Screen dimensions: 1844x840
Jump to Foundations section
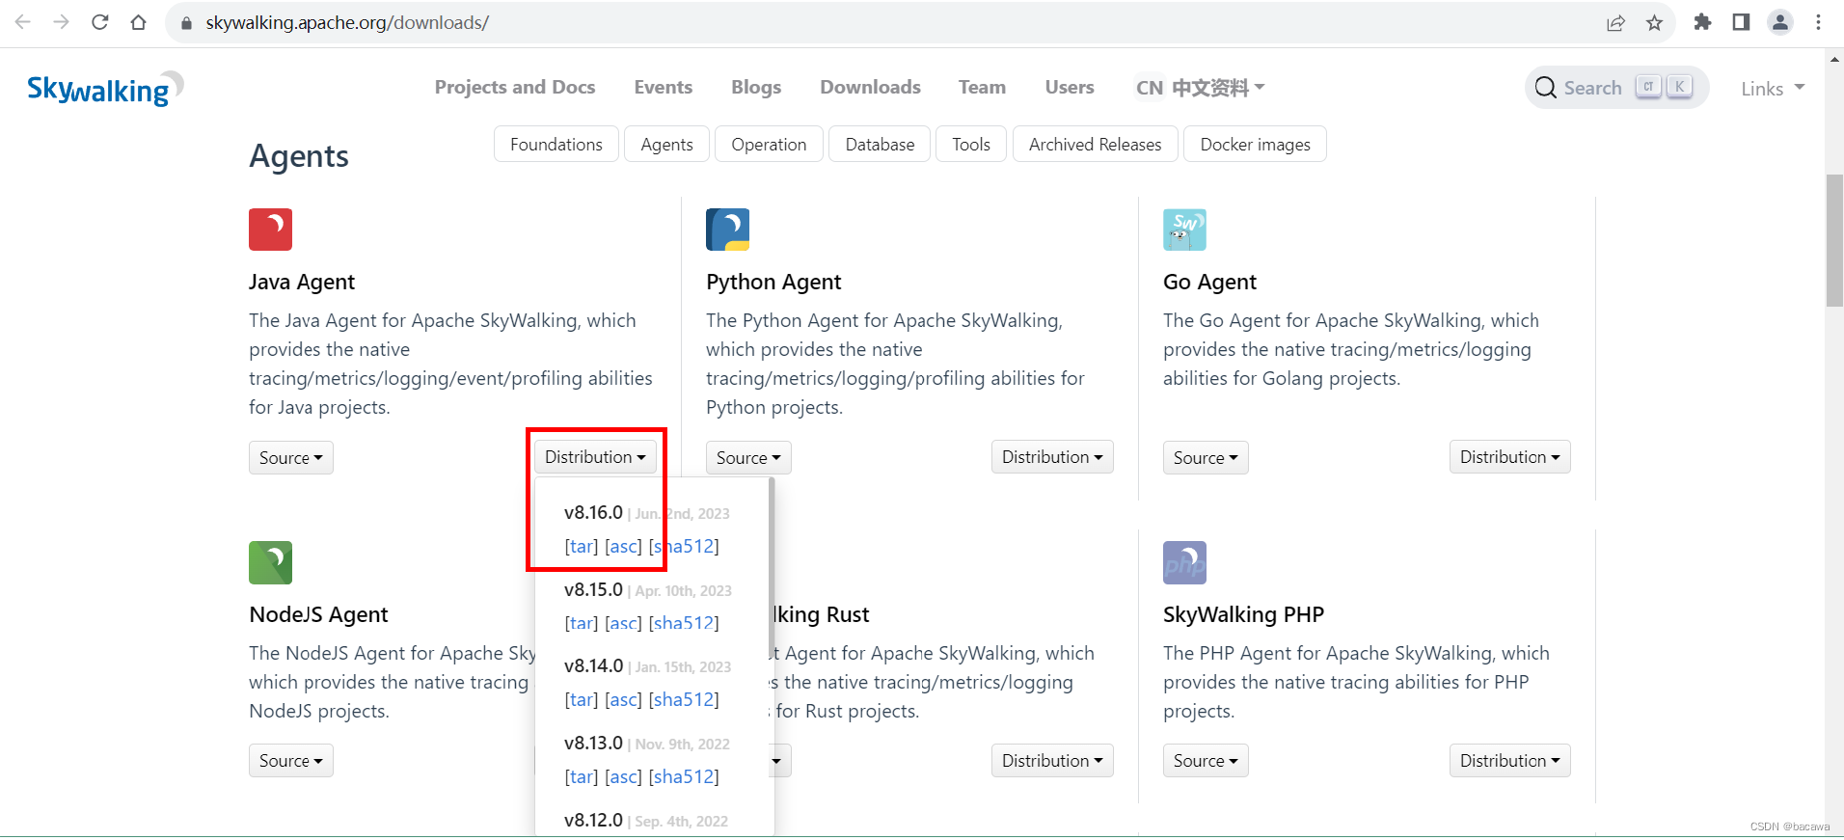click(556, 144)
